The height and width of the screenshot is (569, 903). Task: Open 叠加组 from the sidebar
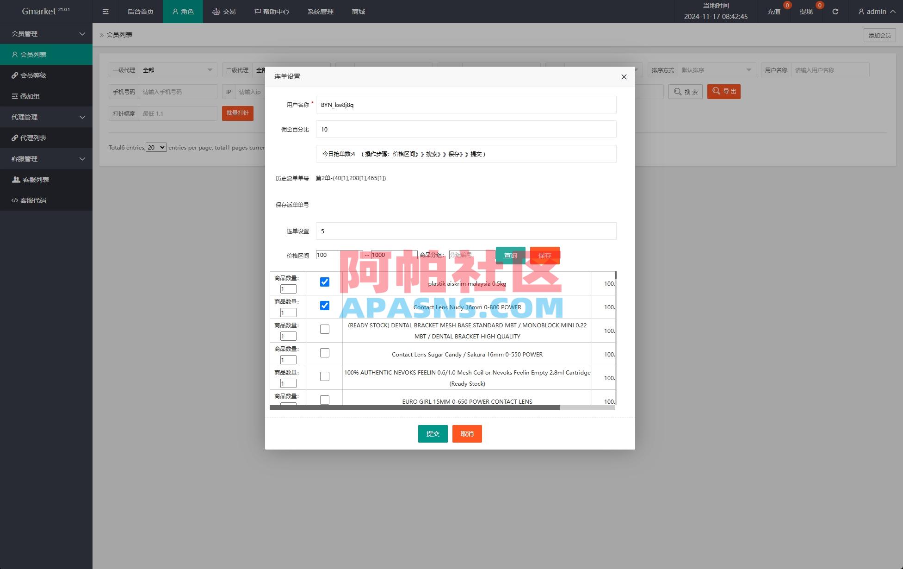31,96
